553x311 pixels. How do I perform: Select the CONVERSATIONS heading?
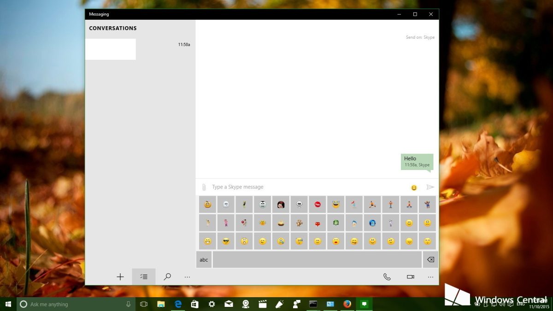click(112, 28)
